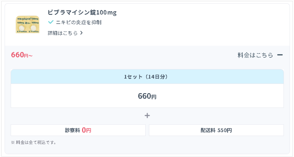Click the 診察料 consultation fee label
Image resolution: width=294 pixels, height=157 pixels.
tap(72, 131)
